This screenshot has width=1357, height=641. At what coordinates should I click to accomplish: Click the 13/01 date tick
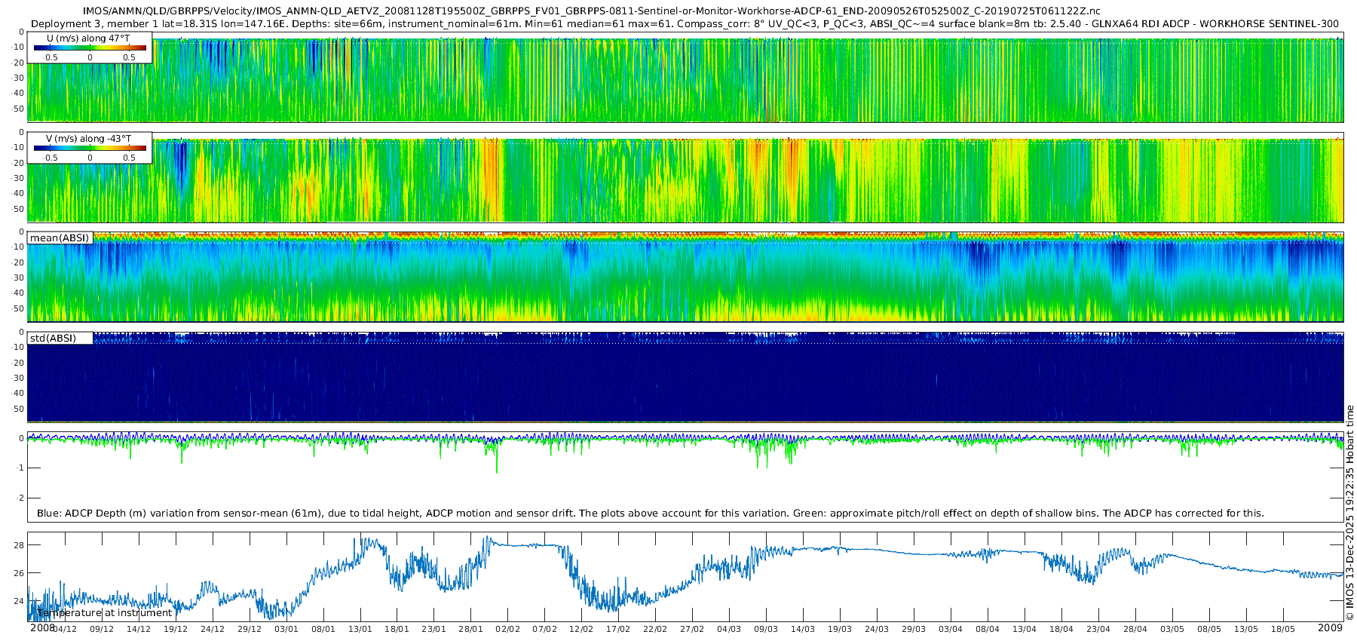[360, 629]
